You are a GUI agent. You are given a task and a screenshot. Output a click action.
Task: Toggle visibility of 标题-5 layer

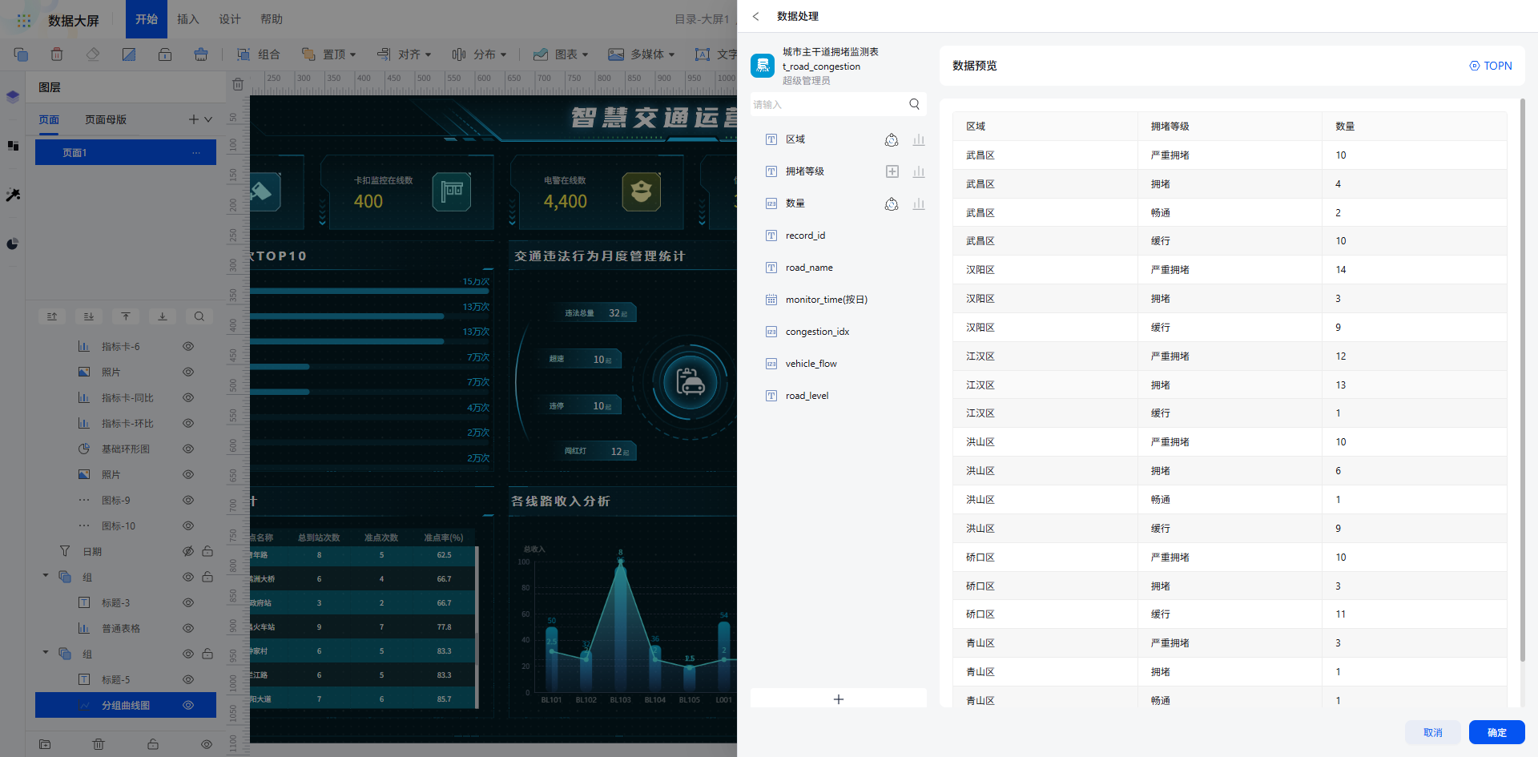(x=188, y=680)
